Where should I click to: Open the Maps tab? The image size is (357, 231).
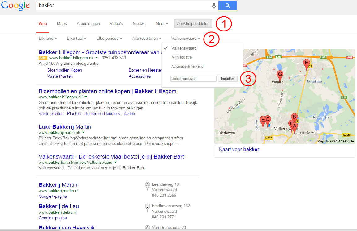tap(62, 24)
